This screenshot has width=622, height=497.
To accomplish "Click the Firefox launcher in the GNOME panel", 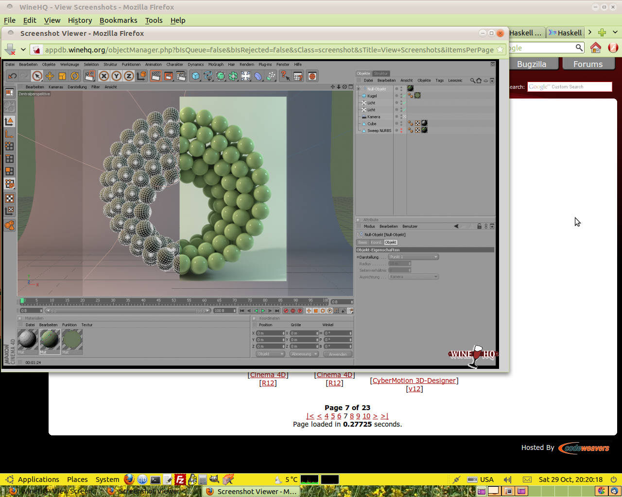I will tap(129, 480).
